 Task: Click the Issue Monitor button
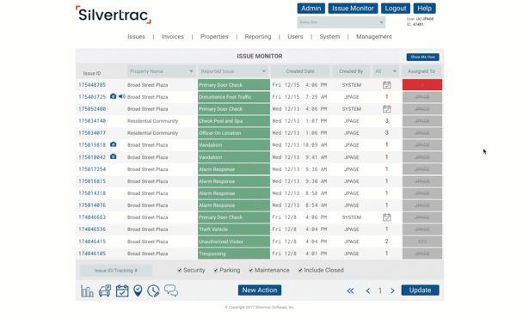point(353,9)
